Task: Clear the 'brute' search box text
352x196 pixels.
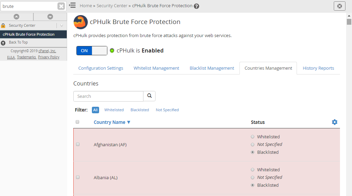Action: tap(61, 6)
